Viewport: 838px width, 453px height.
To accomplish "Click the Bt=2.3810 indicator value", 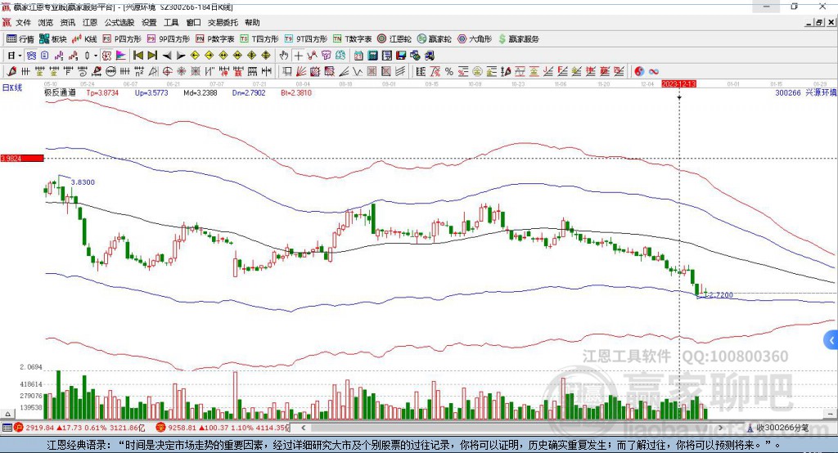I will (x=296, y=92).
